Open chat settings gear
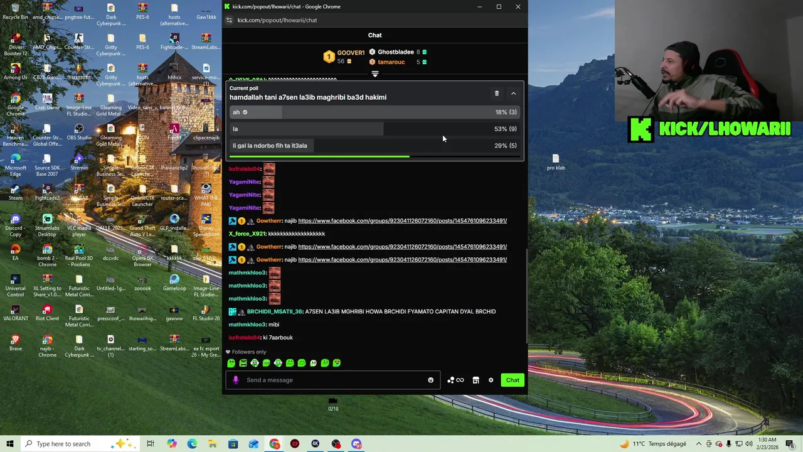 (491, 380)
